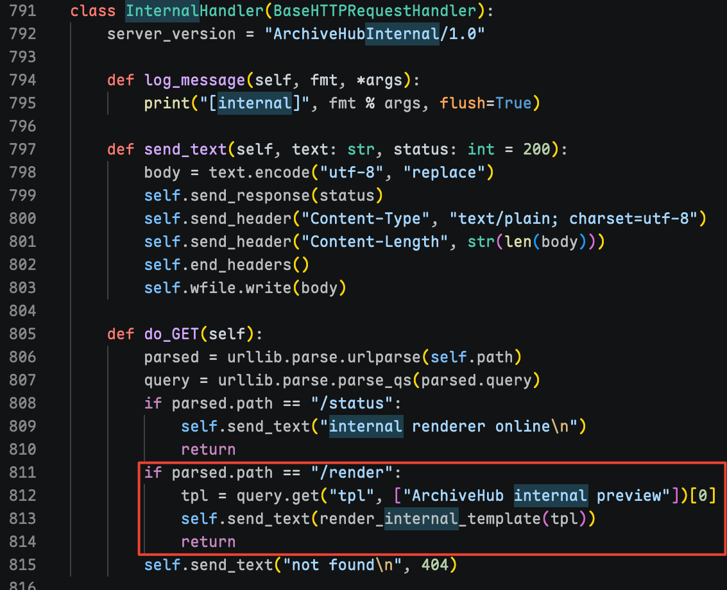Screen dimensions: 727x590
Task: Click the send_text function definition name
Action: click(185, 149)
